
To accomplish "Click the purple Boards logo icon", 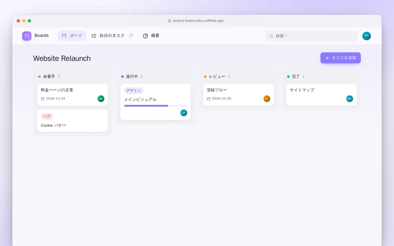I will click(27, 36).
